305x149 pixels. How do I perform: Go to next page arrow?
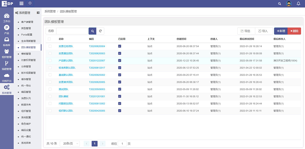103,144
